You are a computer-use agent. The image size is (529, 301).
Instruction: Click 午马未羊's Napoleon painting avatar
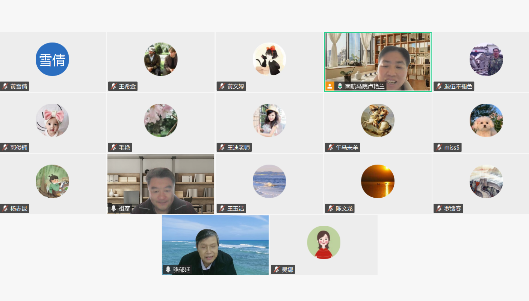pos(378,120)
